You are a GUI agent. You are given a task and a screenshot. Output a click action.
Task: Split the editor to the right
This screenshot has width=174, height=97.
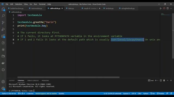coord(167,8)
